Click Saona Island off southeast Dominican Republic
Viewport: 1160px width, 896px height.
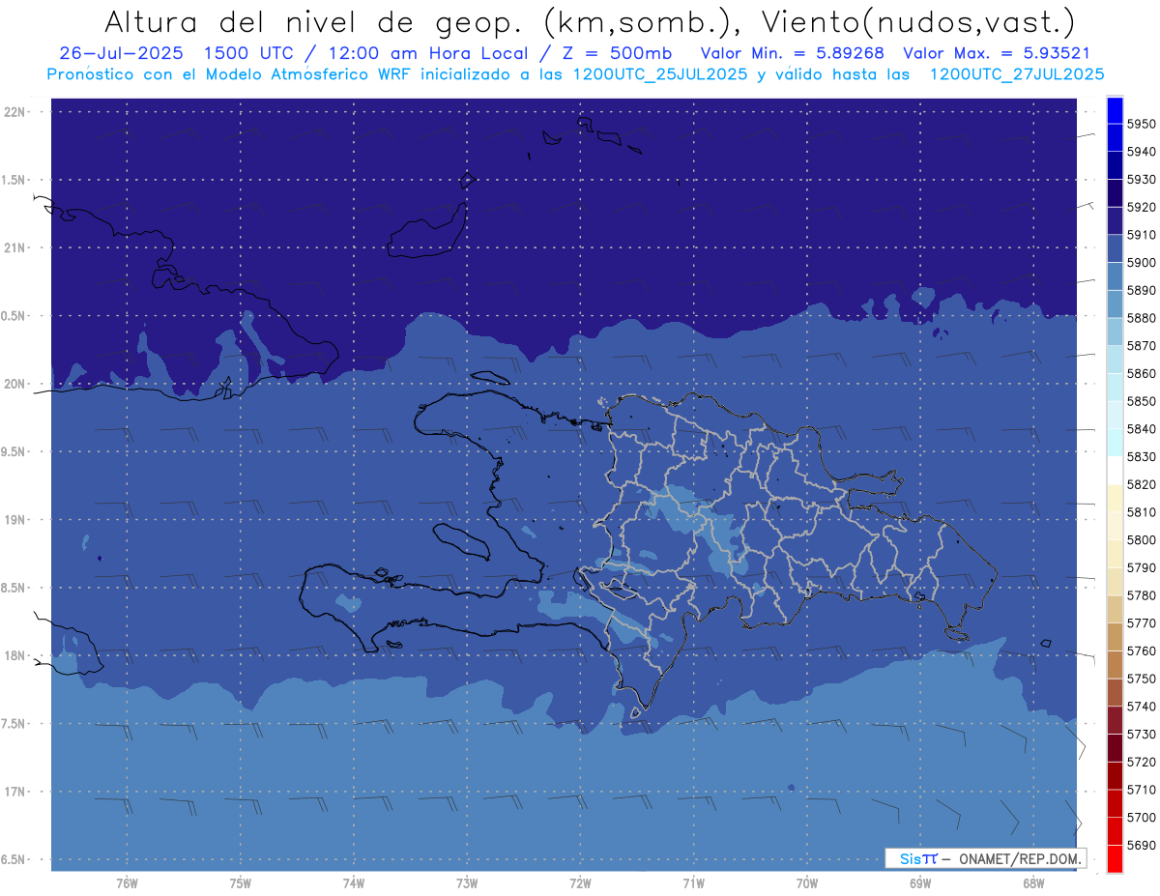(x=957, y=633)
